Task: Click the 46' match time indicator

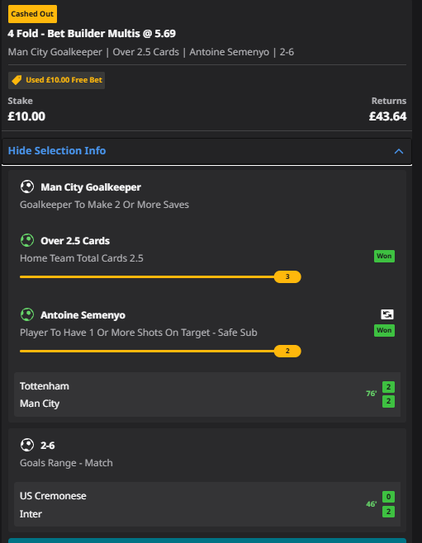Action: (372, 504)
